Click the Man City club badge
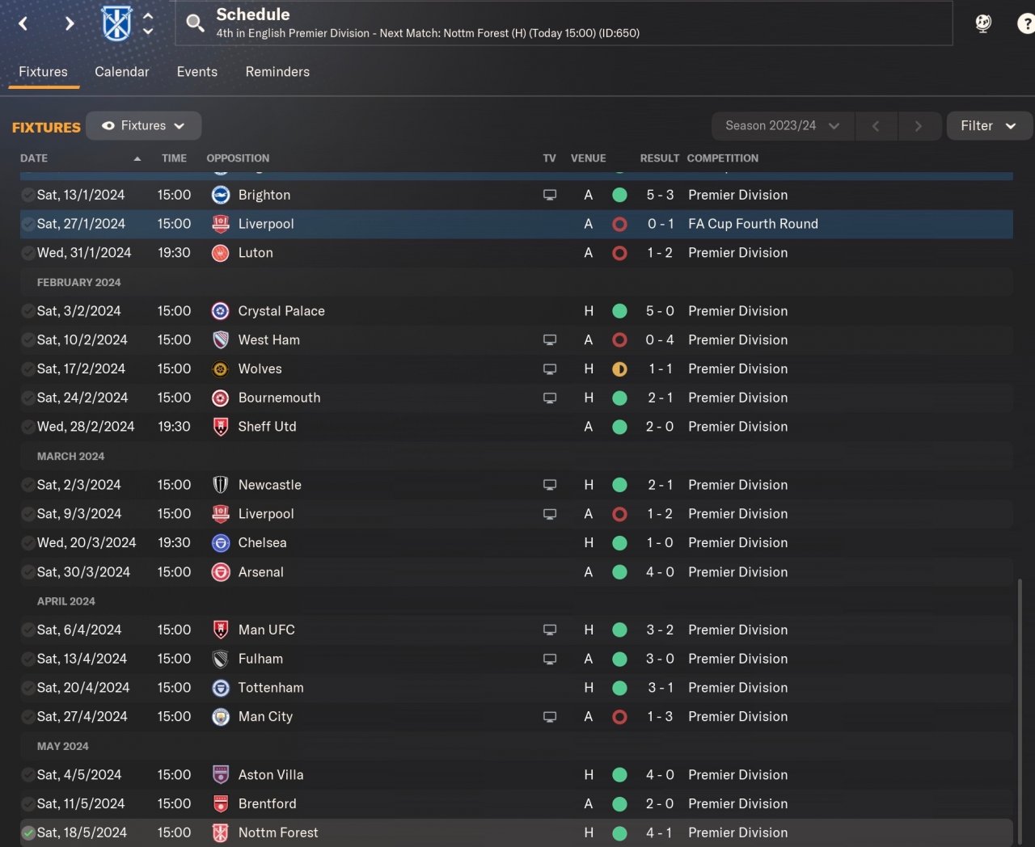 pyautogui.click(x=220, y=717)
